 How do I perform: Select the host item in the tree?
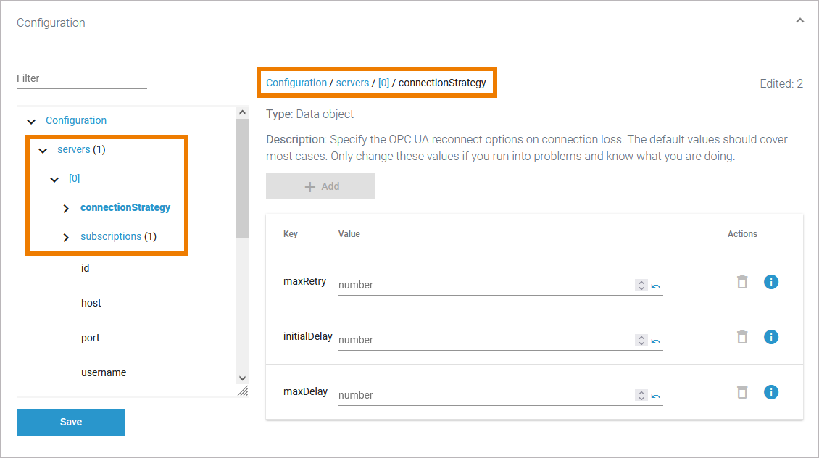coord(91,303)
